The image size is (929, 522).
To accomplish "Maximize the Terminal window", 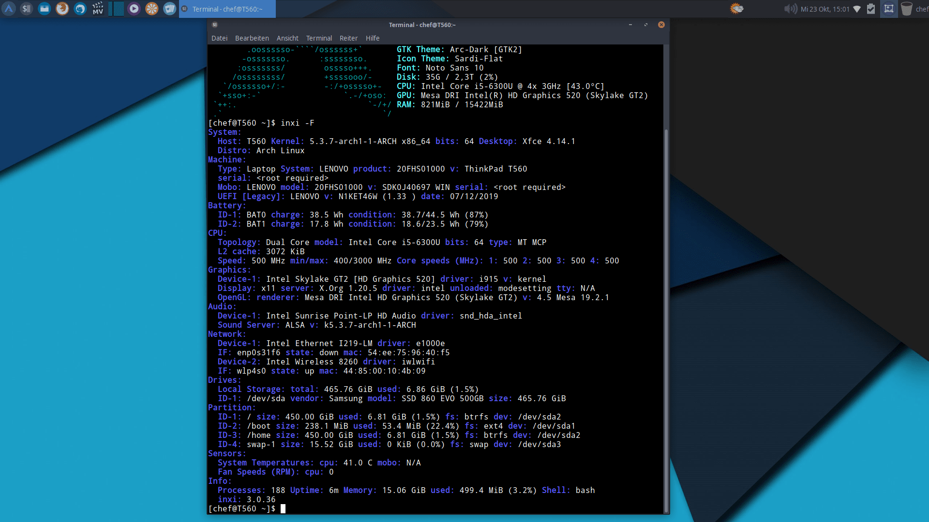I will pyautogui.click(x=646, y=25).
